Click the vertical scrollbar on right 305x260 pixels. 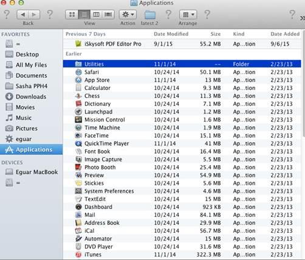(303, 83)
